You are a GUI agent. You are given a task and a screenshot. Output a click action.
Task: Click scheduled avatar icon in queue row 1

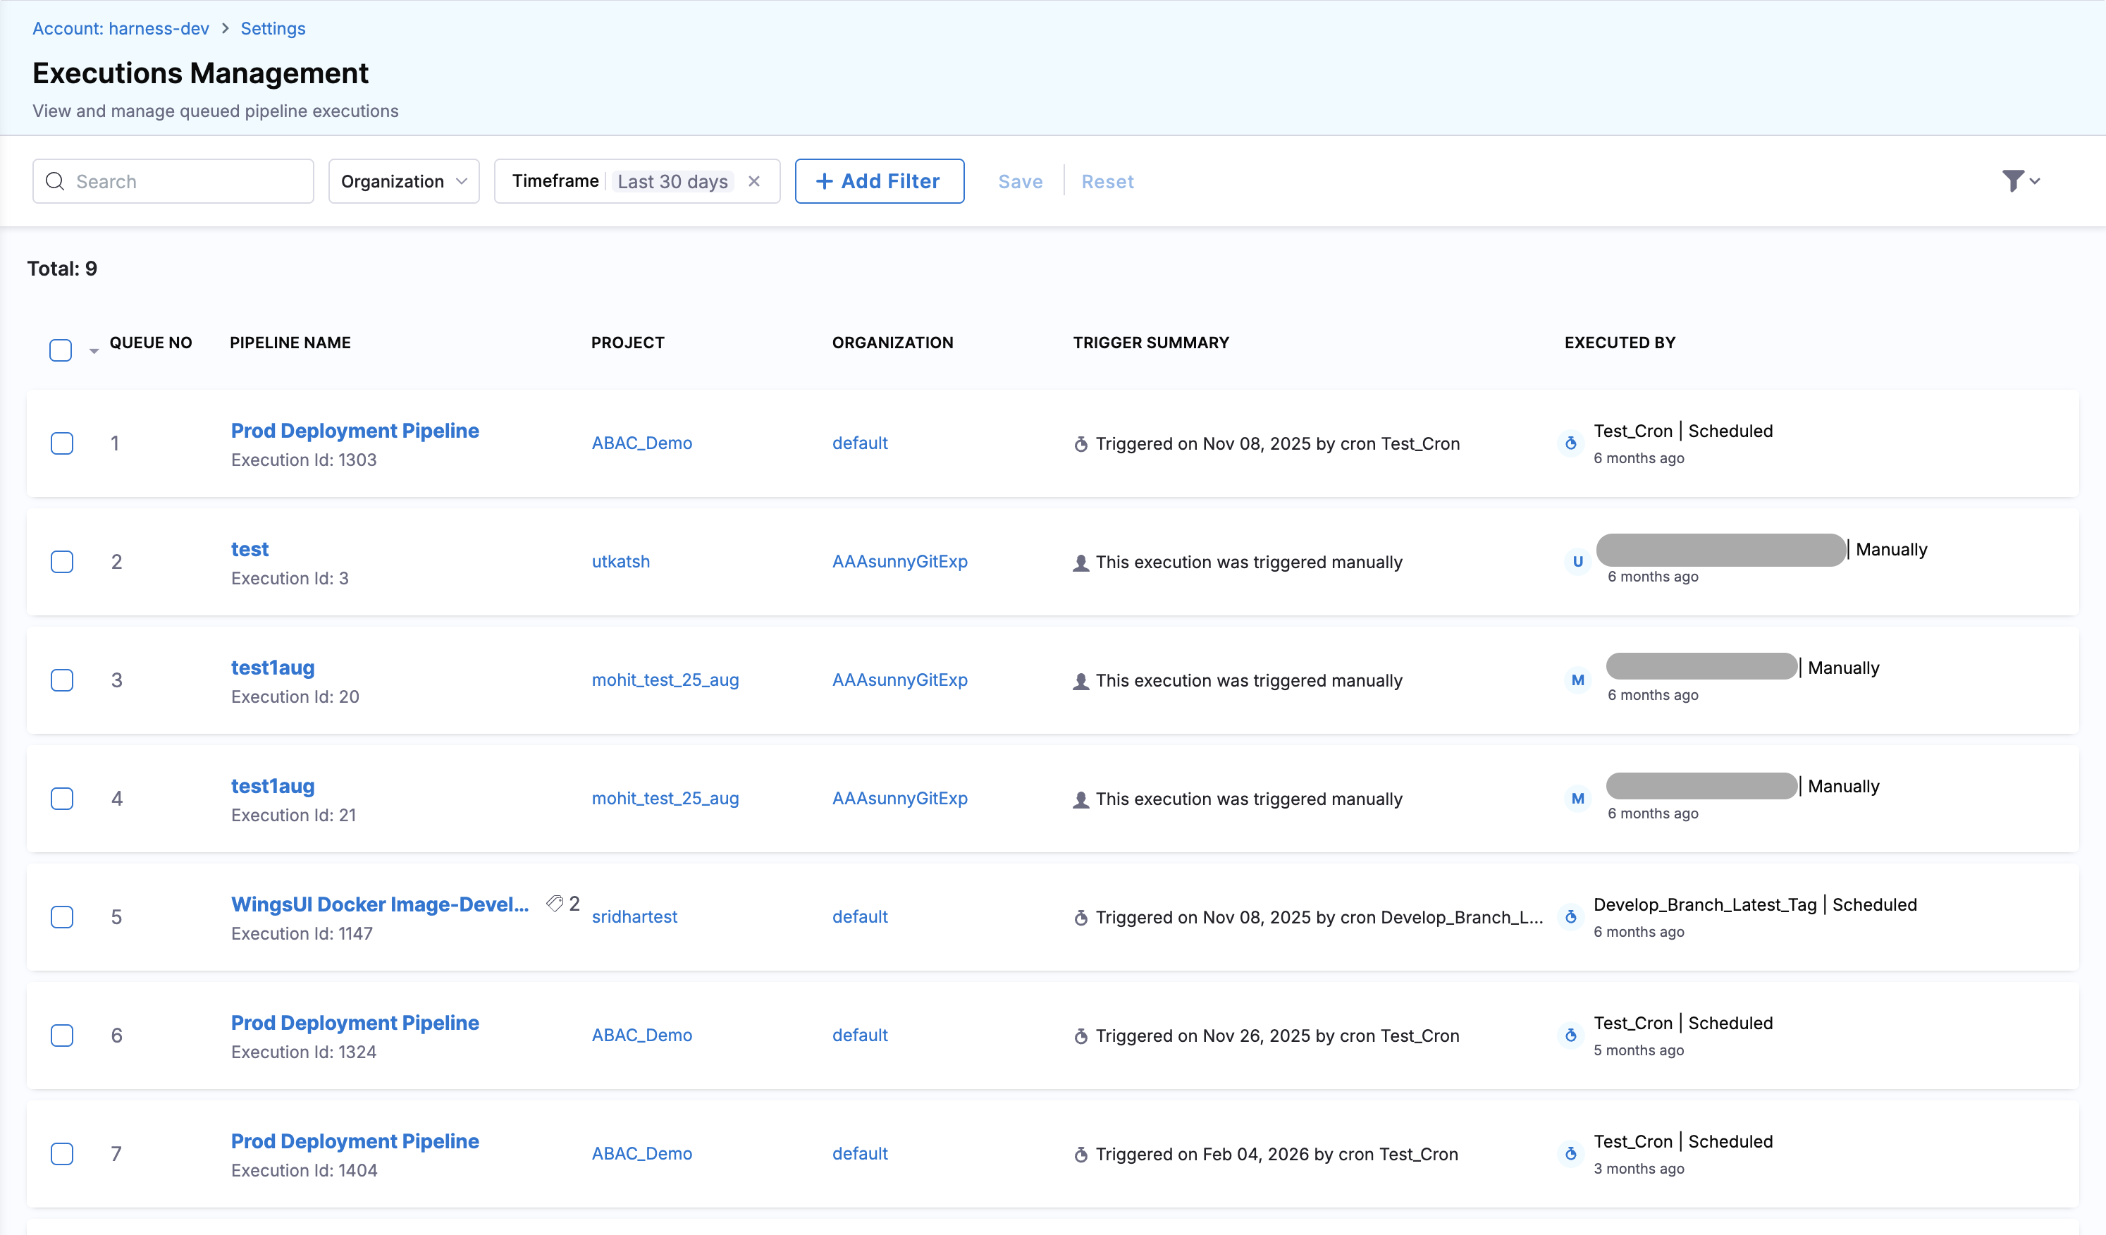(x=1571, y=443)
